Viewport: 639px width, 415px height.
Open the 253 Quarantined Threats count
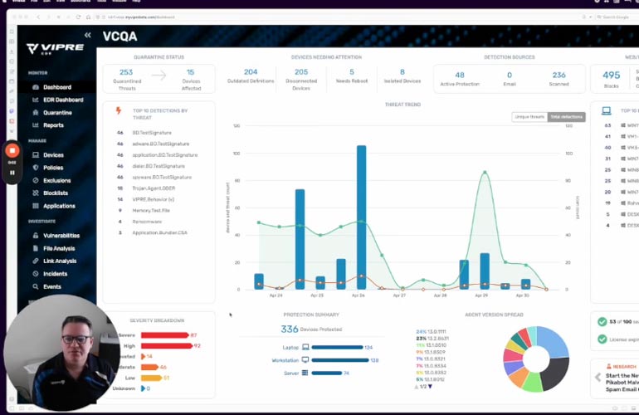coord(126,72)
